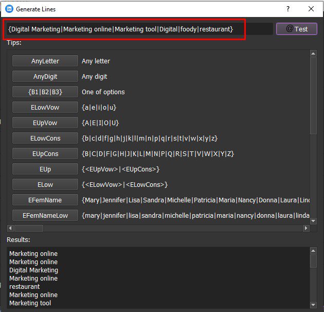Click the Tips list scroll down arrow
324x312 pixels.
click(313, 221)
